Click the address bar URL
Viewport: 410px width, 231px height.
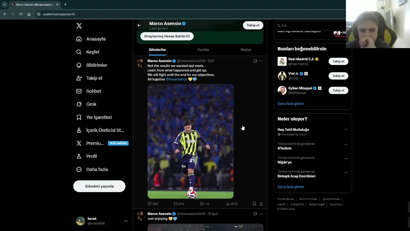[x=59, y=14]
